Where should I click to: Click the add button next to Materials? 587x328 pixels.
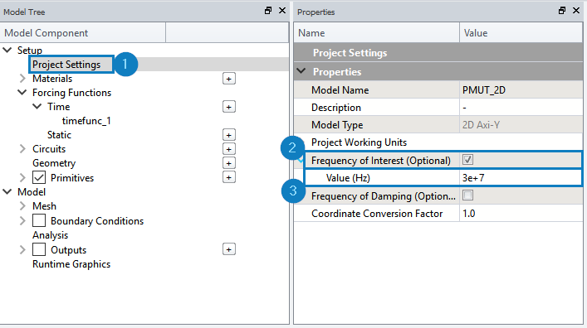click(228, 79)
